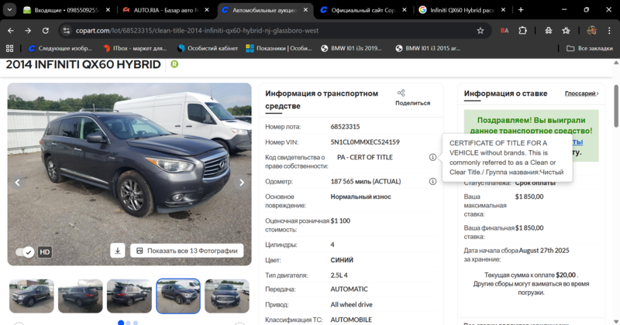The width and height of the screenshot is (620, 325).
Task: Click the copart.com address bar URL
Action: (x=197, y=30)
